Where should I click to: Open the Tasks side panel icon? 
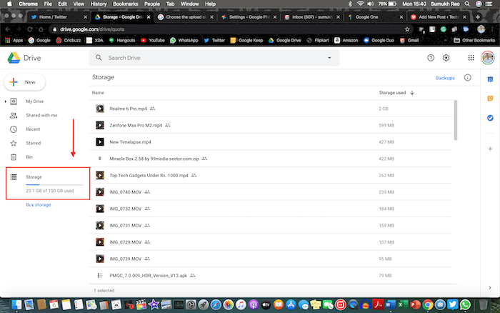tap(490, 118)
